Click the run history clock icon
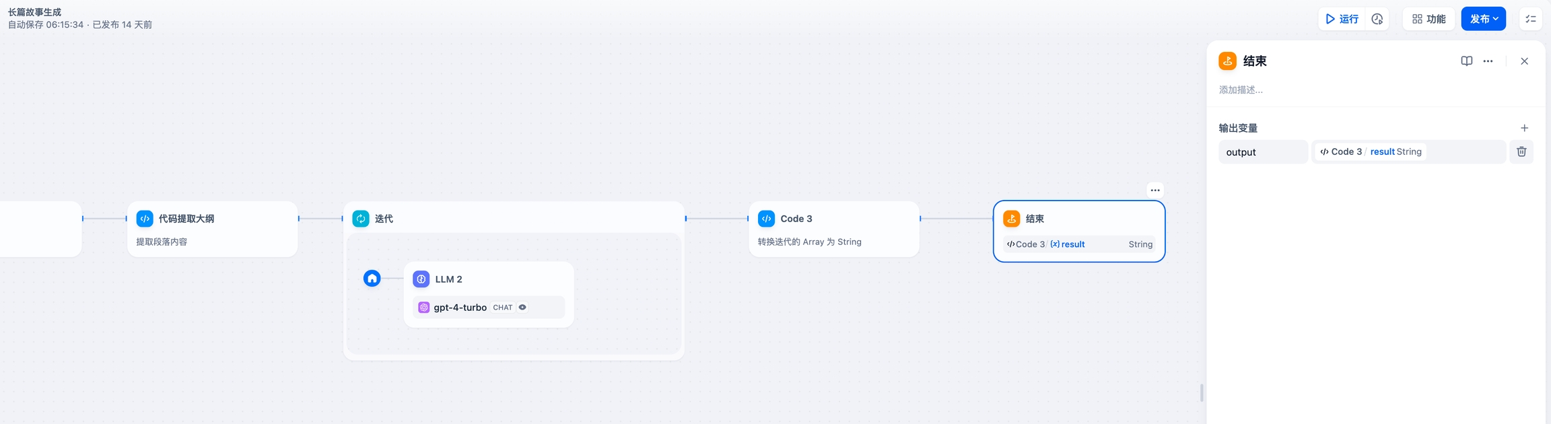The image size is (1551, 424). click(x=1377, y=19)
